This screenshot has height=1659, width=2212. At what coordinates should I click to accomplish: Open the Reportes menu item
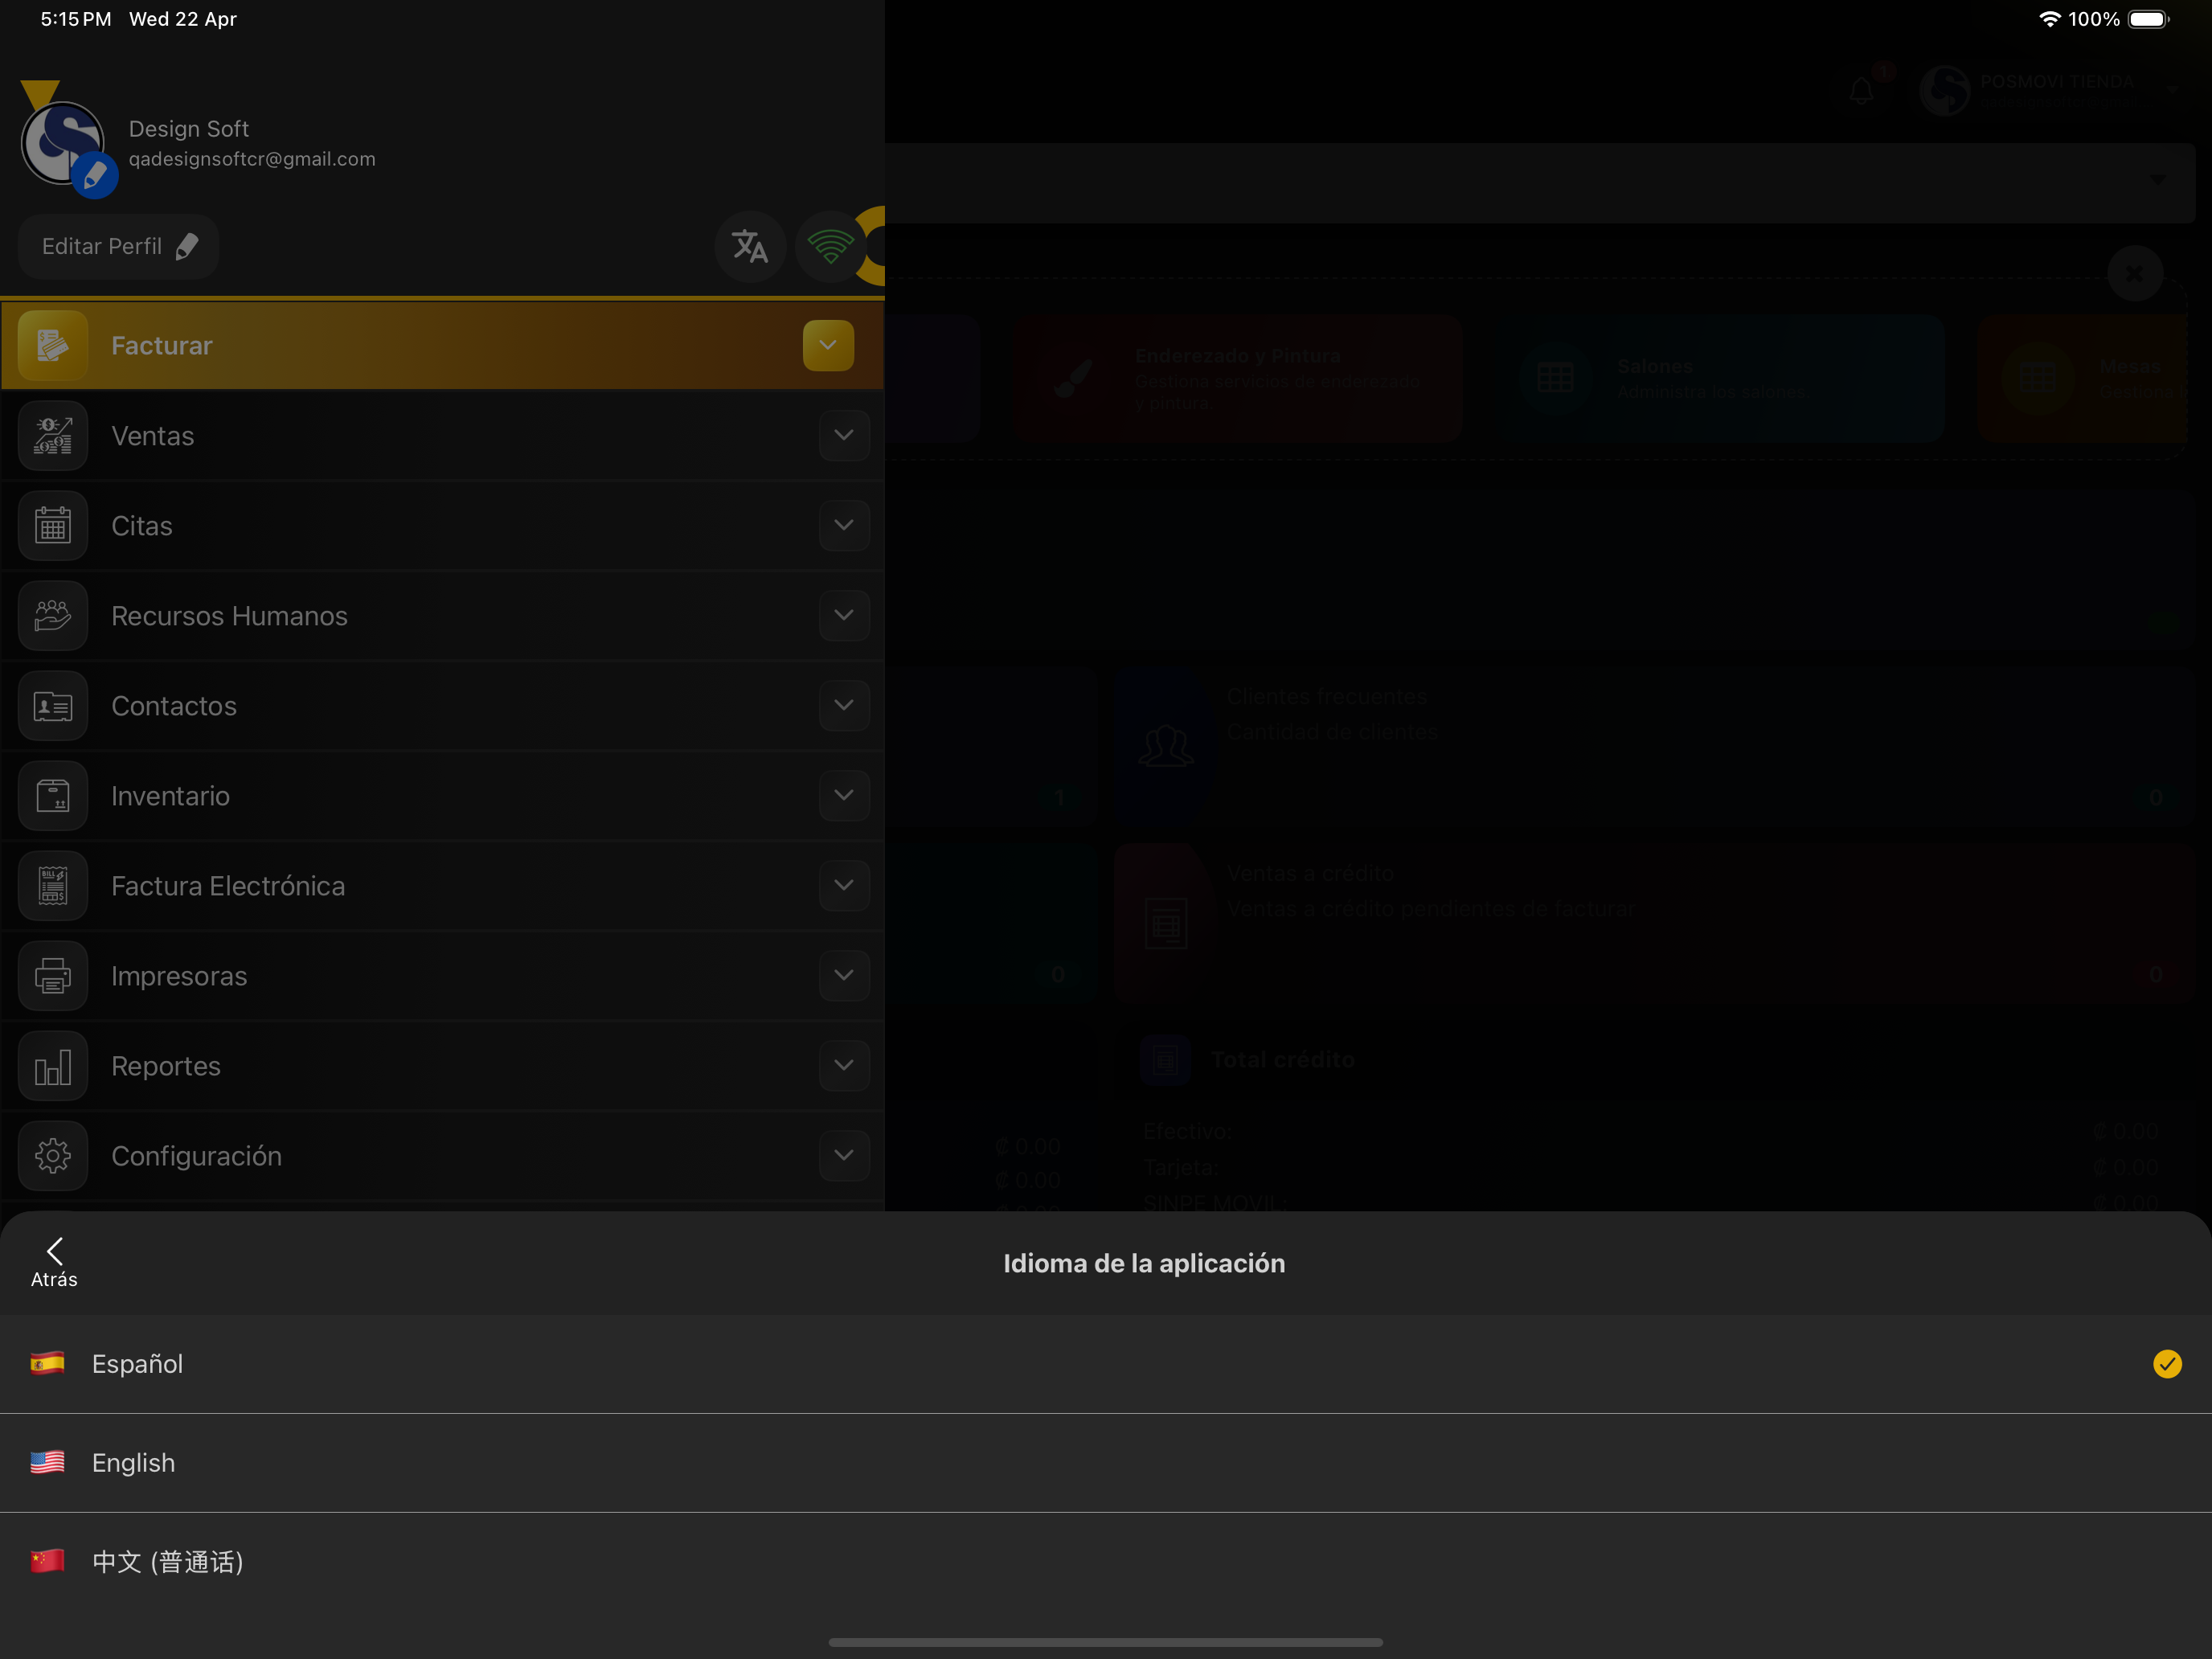click(x=442, y=1065)
